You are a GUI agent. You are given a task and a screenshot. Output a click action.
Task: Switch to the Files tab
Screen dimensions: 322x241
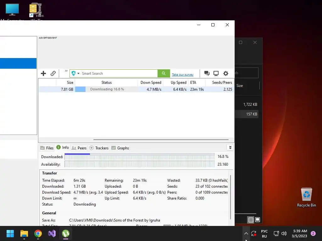[47, 148]
